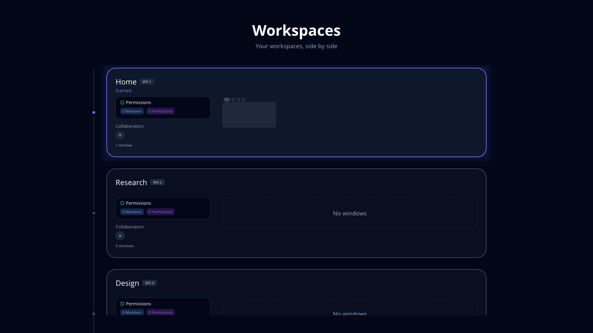Click the 1 window count text
The width and height of the screenshot is (593, 333).
pos(124,145)
